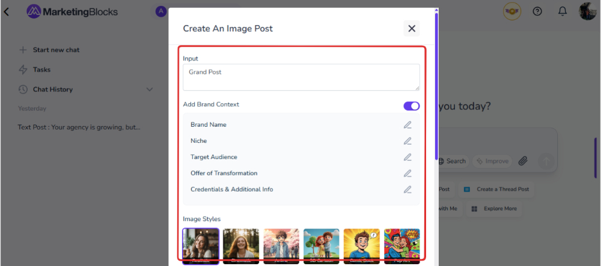
Task: Click edit icon for Offer of Transformation
Action: 407,174
